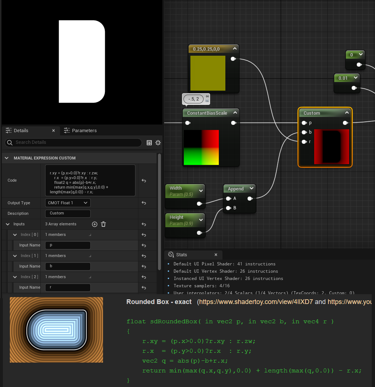Click into the Code text box
Screen dimensions: 375x387
point(90,181)
